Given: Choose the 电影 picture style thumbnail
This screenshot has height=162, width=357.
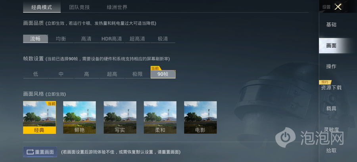Looking at the screenshot, I should (x=200, y=118).
